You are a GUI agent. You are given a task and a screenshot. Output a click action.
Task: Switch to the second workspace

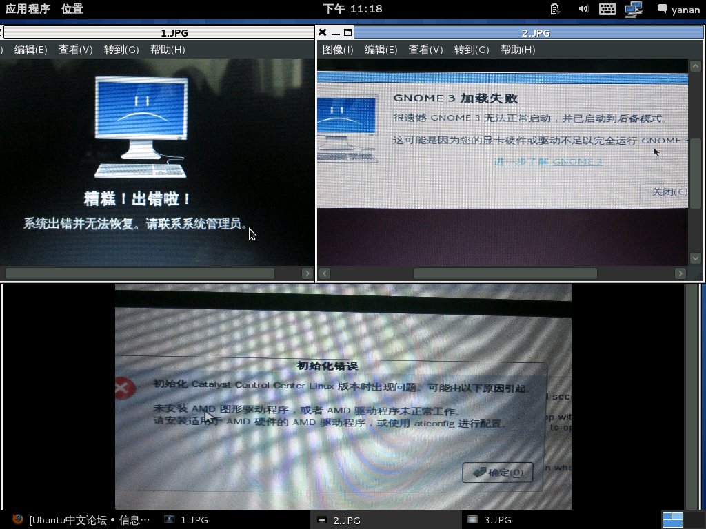[x=694, y=520]
